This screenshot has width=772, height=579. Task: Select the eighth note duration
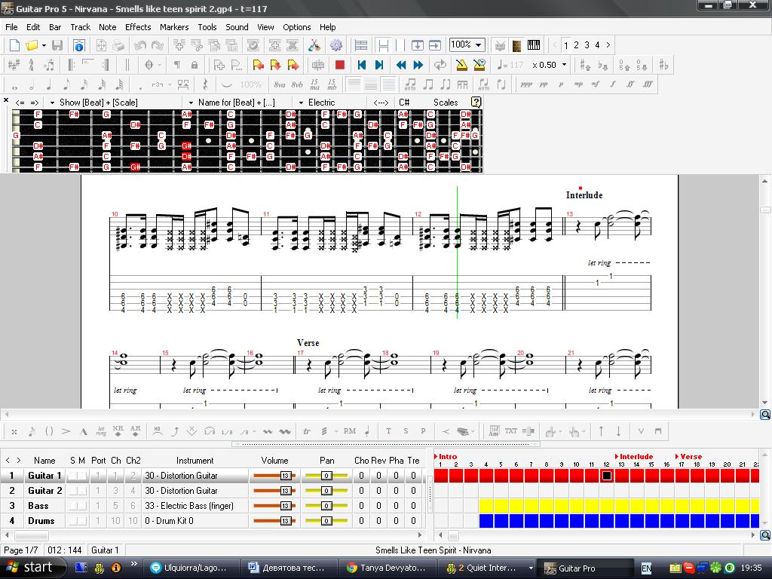(x=66, y=84)
